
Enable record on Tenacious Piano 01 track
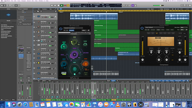[45, 17]
